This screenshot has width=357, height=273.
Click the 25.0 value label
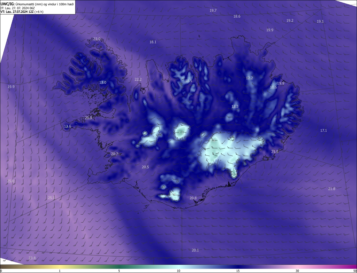[x=11, y=181]
